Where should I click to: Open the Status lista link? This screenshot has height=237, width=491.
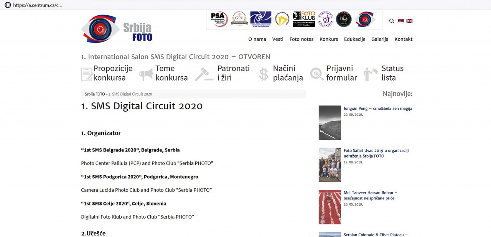click(x=392, y=73)
